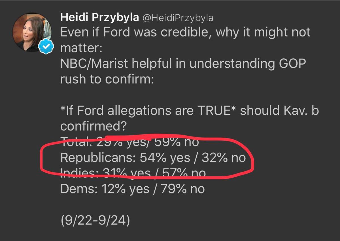Screen dimensions: 340x241
Task: Click the 'Total:' poll result line
Action: click(129, 142)
